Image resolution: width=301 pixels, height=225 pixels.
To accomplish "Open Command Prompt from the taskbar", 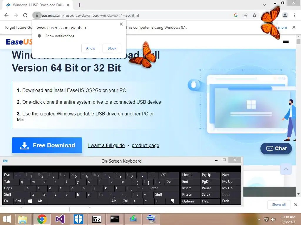I will click(115, 219).
